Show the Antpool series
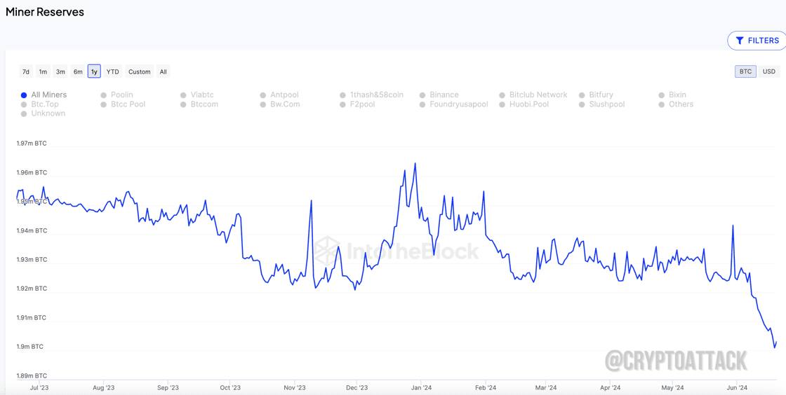This screenshot has width=786, height=395. (x=279, y=95)
